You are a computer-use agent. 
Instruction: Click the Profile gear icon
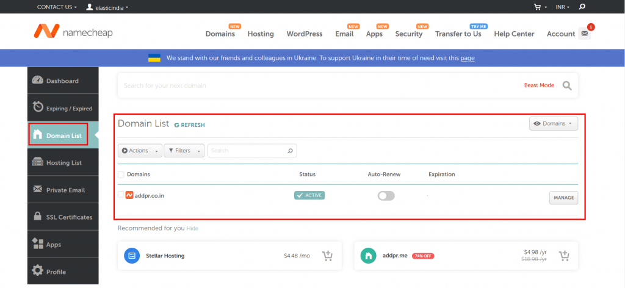pos(37,271)
